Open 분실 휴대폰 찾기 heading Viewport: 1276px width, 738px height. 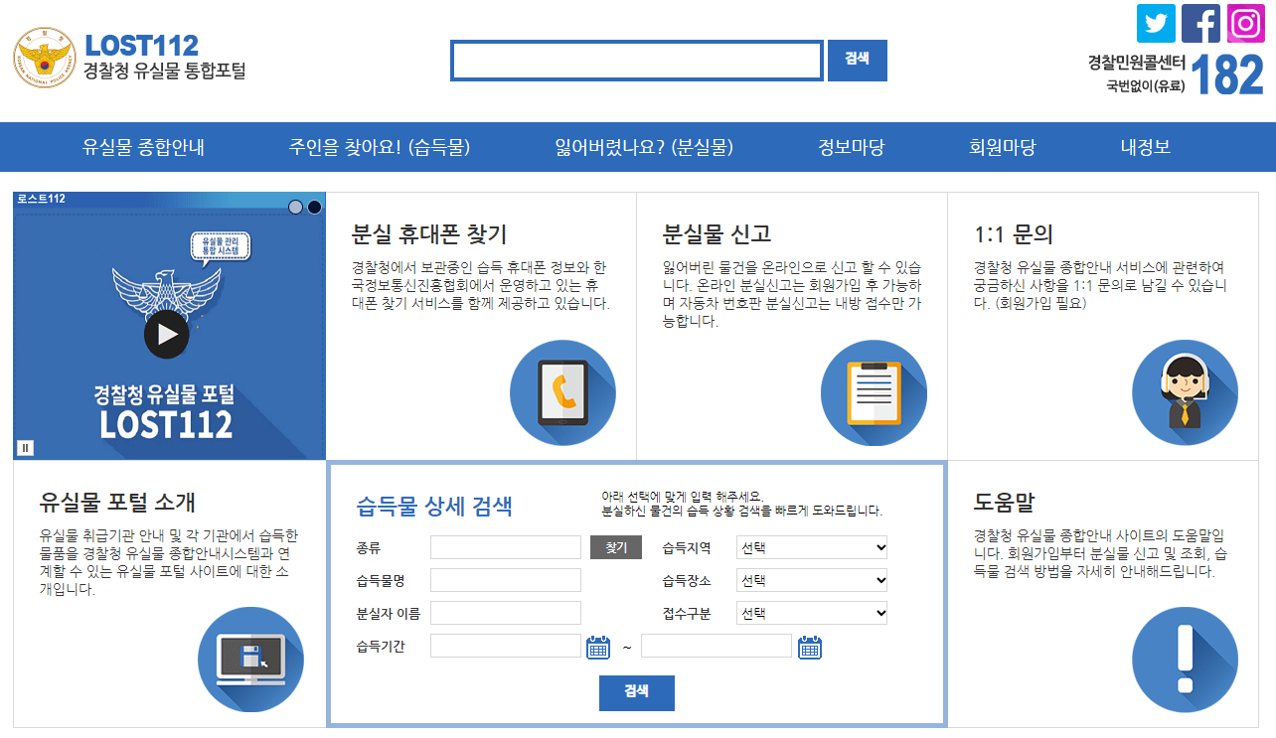pyautogui.click(x=429, y=234)
